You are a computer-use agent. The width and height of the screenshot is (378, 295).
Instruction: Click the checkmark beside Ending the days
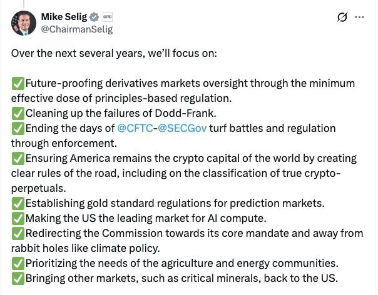point(18,128)
